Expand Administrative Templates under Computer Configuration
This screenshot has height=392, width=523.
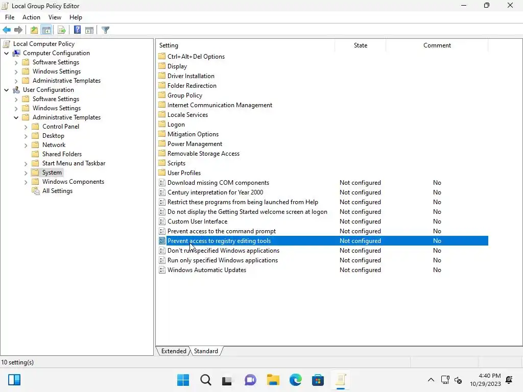[x=16, y=81]
